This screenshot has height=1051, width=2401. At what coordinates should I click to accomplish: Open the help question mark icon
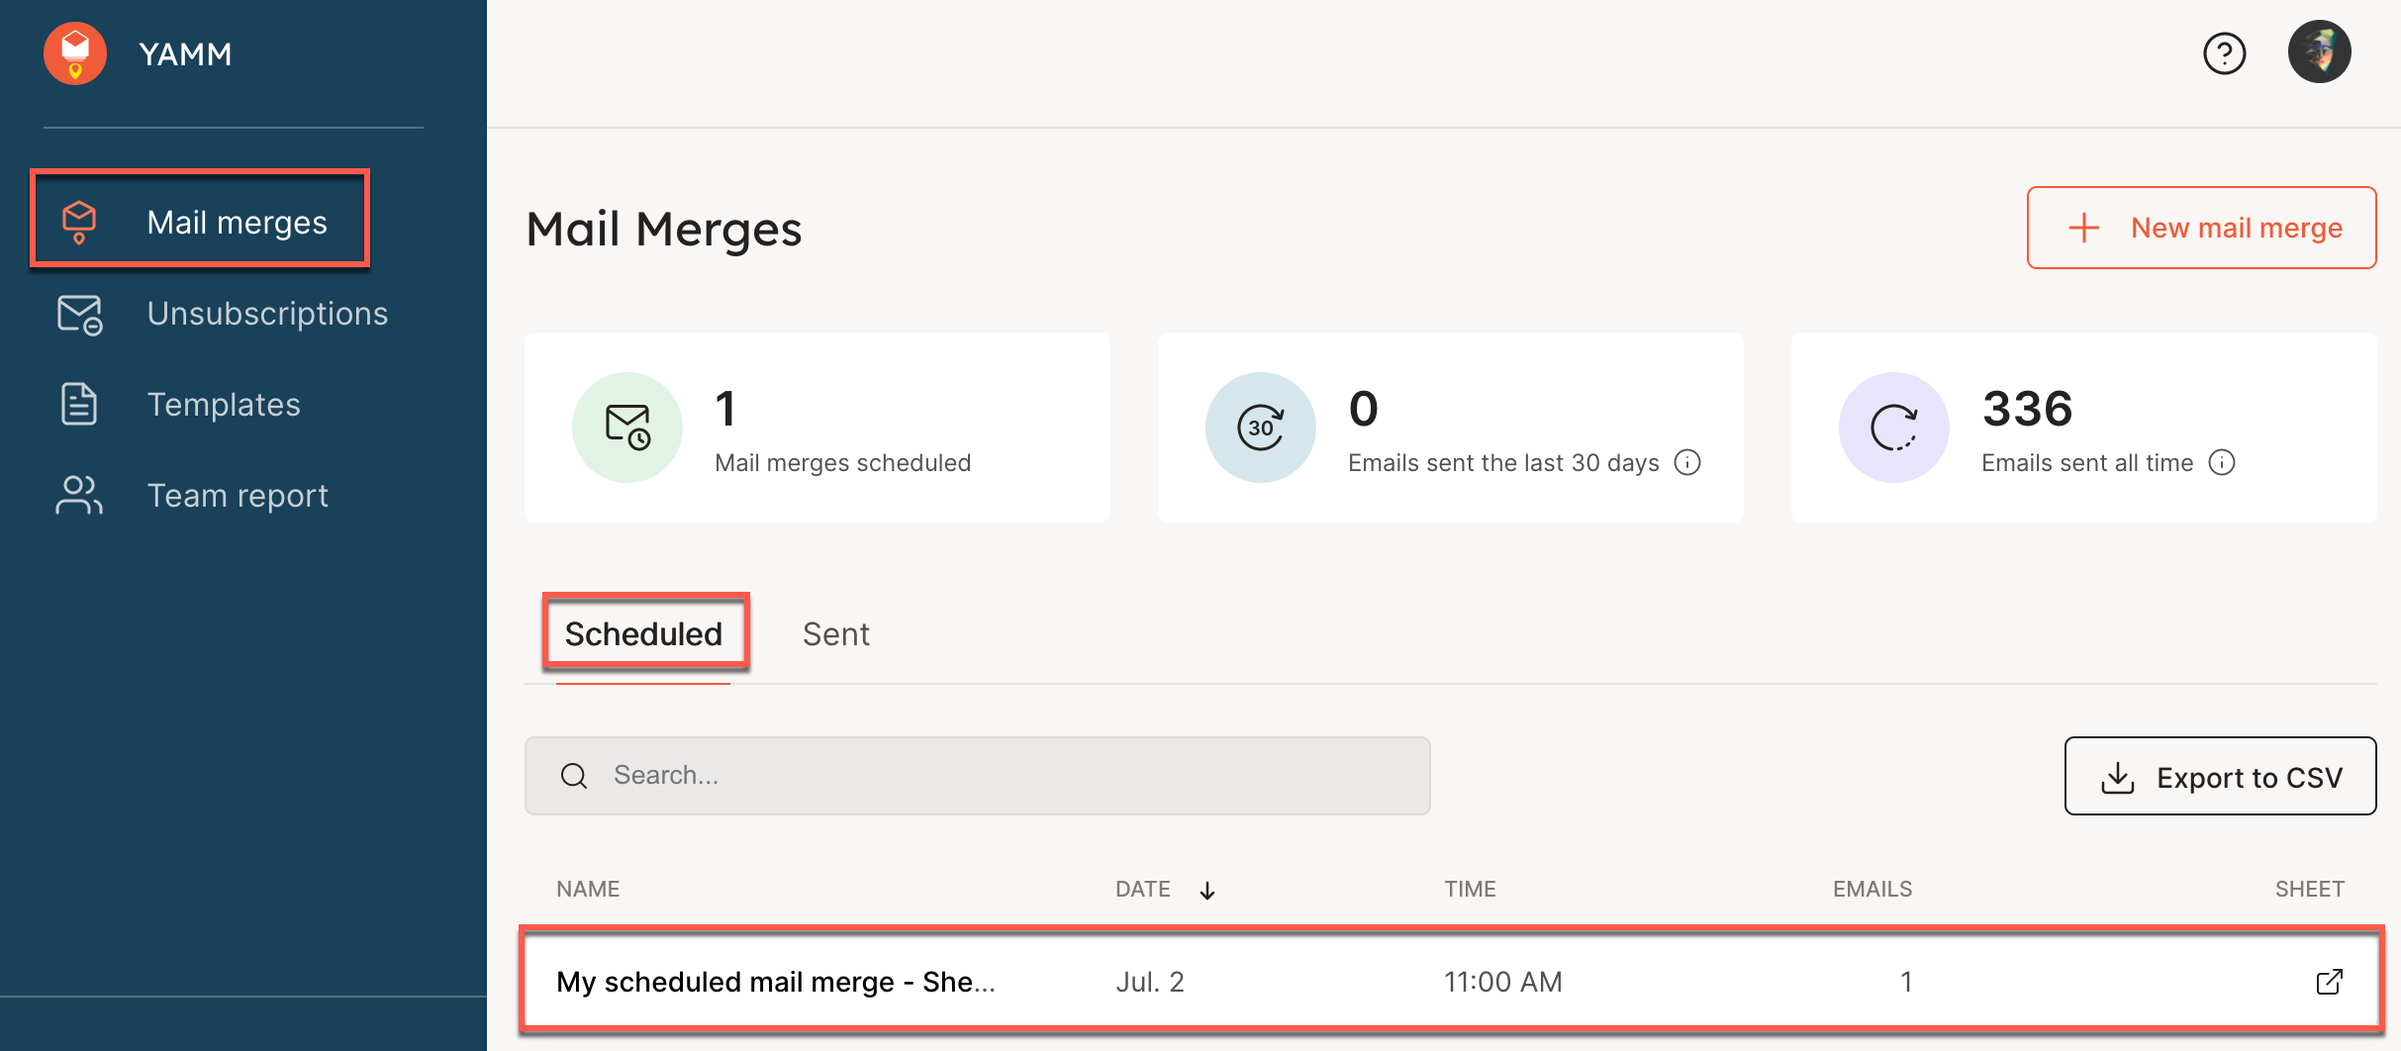[x=2224, y=53]
